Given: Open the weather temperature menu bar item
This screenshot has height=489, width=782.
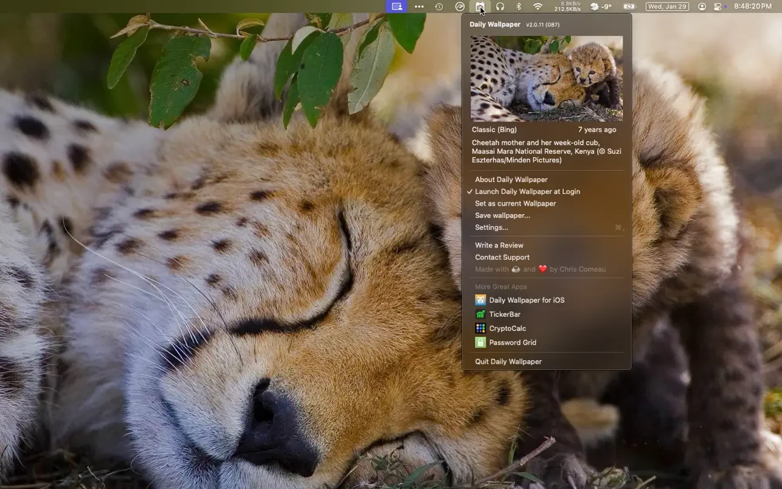Looking at the screenshot, I should pos(601,7).
